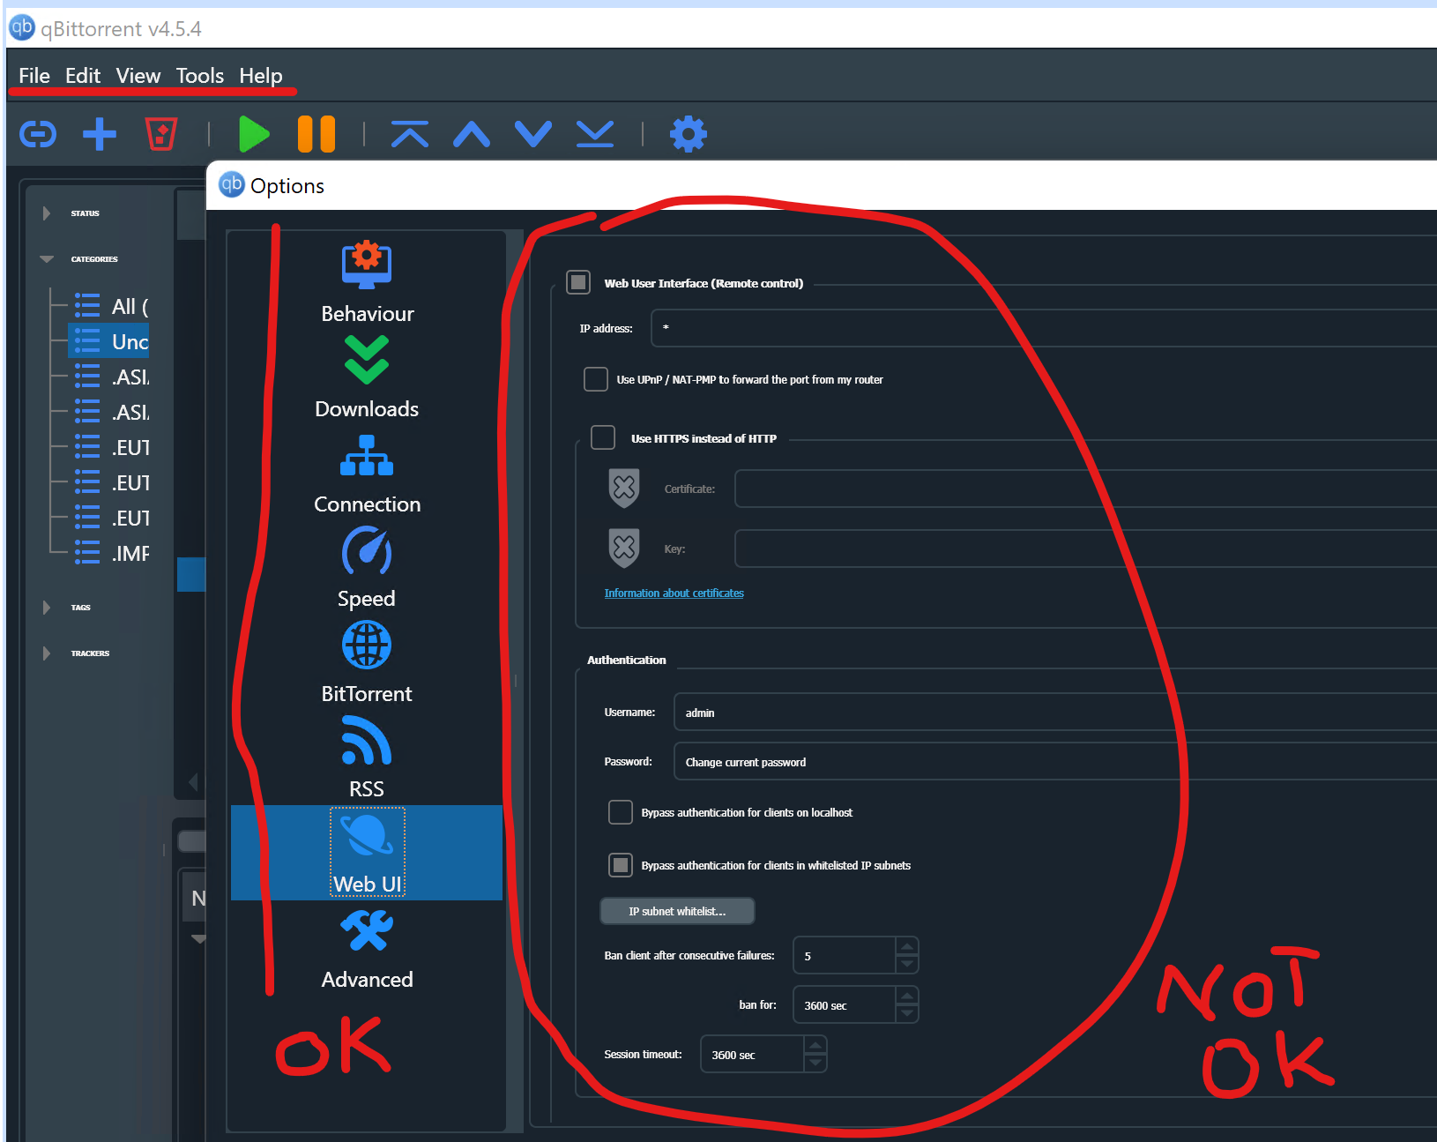Click the Add torrent file plus icon
The height and width of the screenshot is (1142, 1437).
tap(100, 134)
